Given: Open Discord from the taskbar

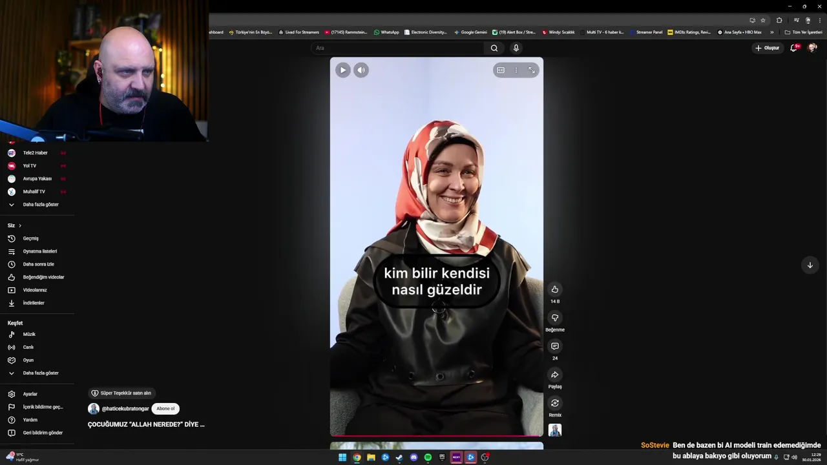Looking at the screenshot, I should point(413,457).
